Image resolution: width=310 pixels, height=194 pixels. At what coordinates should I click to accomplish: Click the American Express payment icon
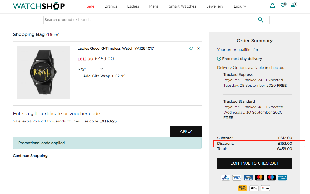(x=282, y=178)
